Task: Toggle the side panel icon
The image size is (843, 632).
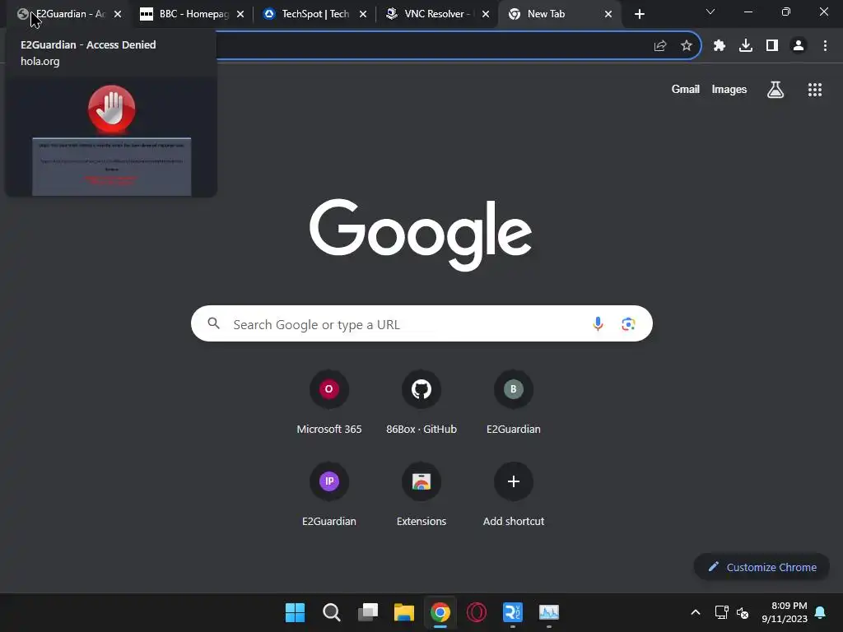Action: click(772, 46)
